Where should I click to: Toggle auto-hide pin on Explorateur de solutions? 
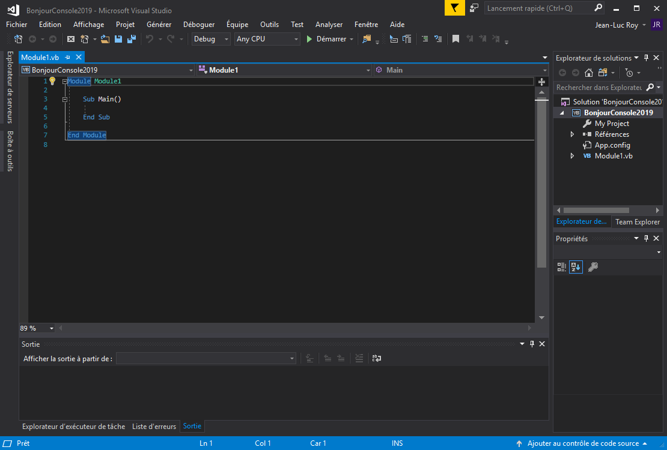[646, 58]
